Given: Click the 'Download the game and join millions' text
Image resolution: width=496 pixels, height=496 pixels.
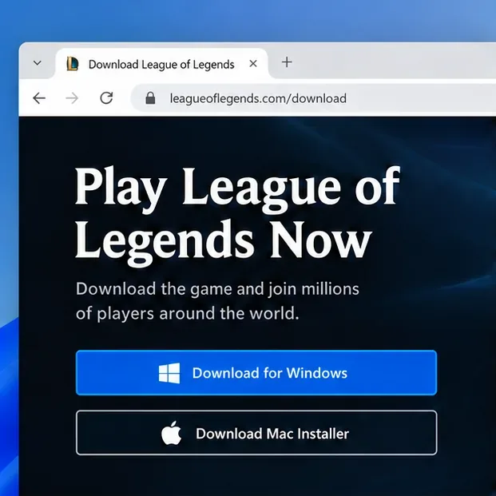Looking at the screenshot, I should click(217, 289).
